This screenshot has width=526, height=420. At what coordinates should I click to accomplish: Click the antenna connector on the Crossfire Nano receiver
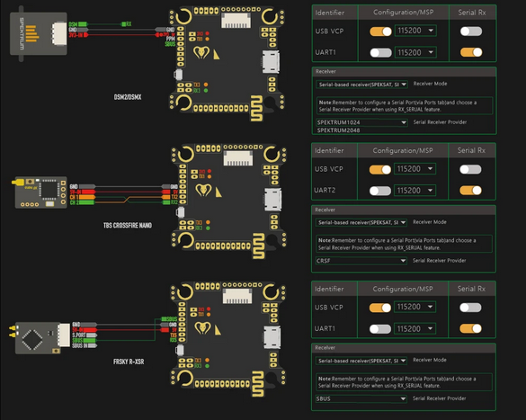point(18,183)
